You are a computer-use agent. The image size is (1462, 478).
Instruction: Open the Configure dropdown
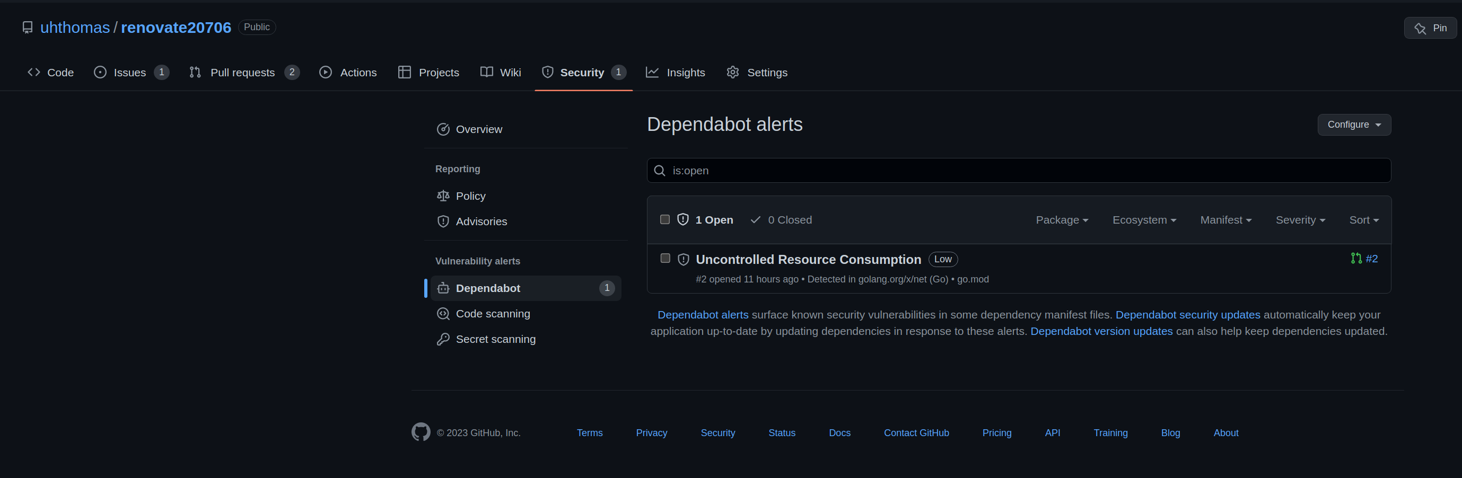[x=1354, y=125]
